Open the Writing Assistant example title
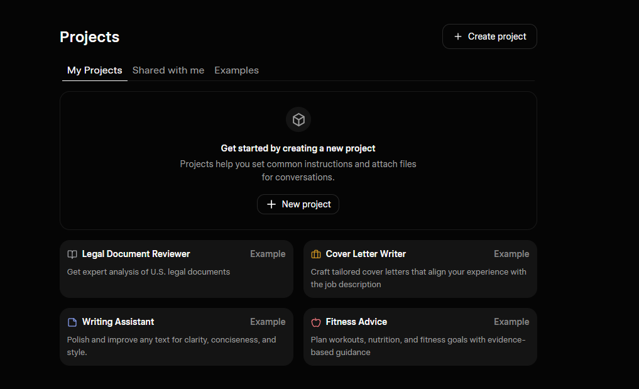The image size is (639, 389). [118, 322]
